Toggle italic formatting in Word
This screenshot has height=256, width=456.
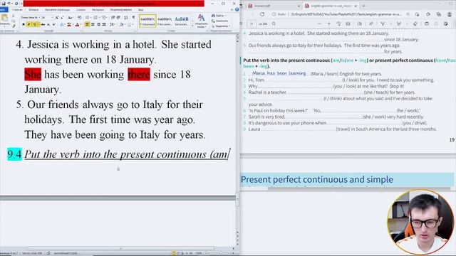point(29,24)
